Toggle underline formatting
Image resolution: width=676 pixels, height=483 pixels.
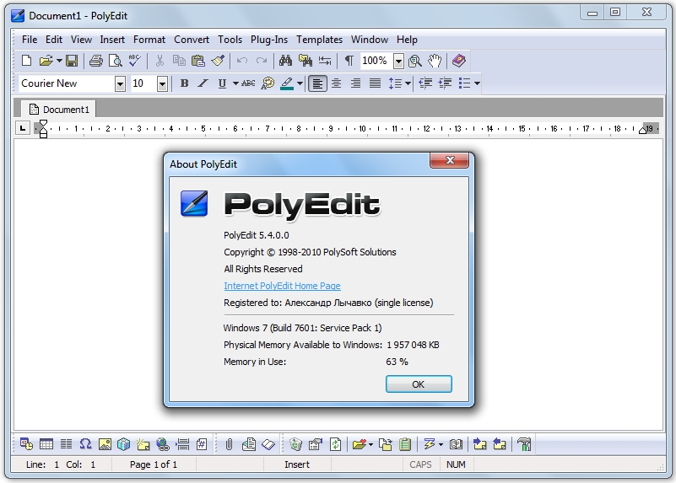pos(222,83)
